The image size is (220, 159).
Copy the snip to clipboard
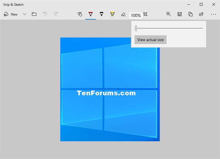[190, 14]
